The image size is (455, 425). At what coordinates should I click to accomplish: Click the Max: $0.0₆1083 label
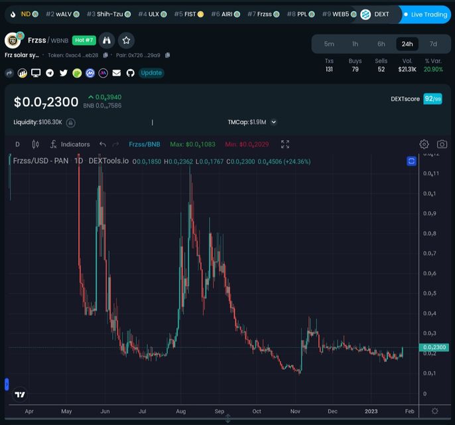click(x=192, y=144)
